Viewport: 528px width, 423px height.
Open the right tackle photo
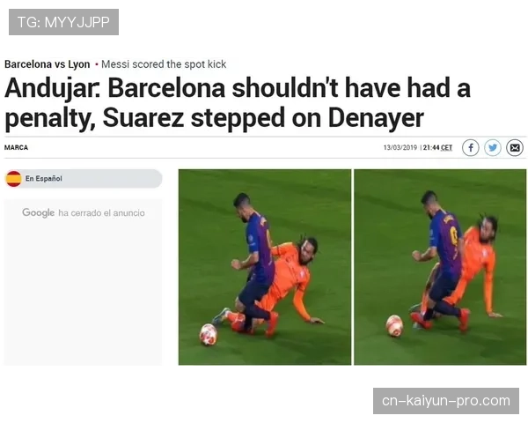click(x=440, y=267)
